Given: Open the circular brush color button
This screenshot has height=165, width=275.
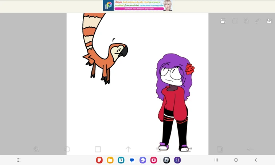Looking at the screenshot, I should click(67, 149).
